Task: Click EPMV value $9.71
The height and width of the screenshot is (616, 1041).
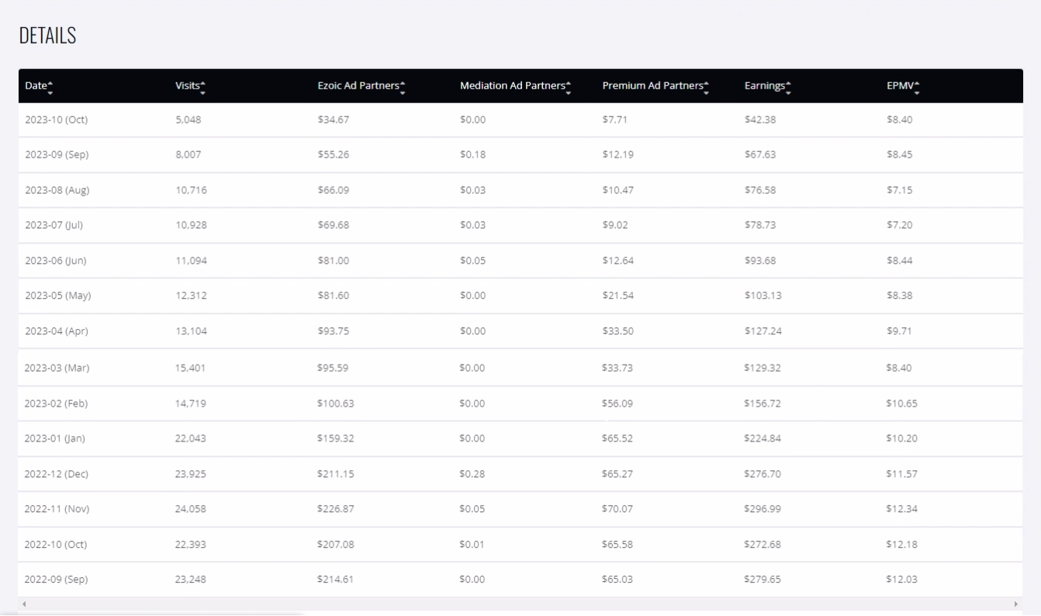Action: coord(900,331)
